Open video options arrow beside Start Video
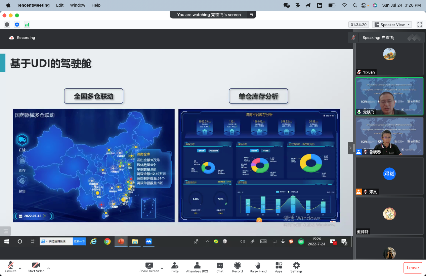This screenshot has height=276, width=426. point(49,268)
